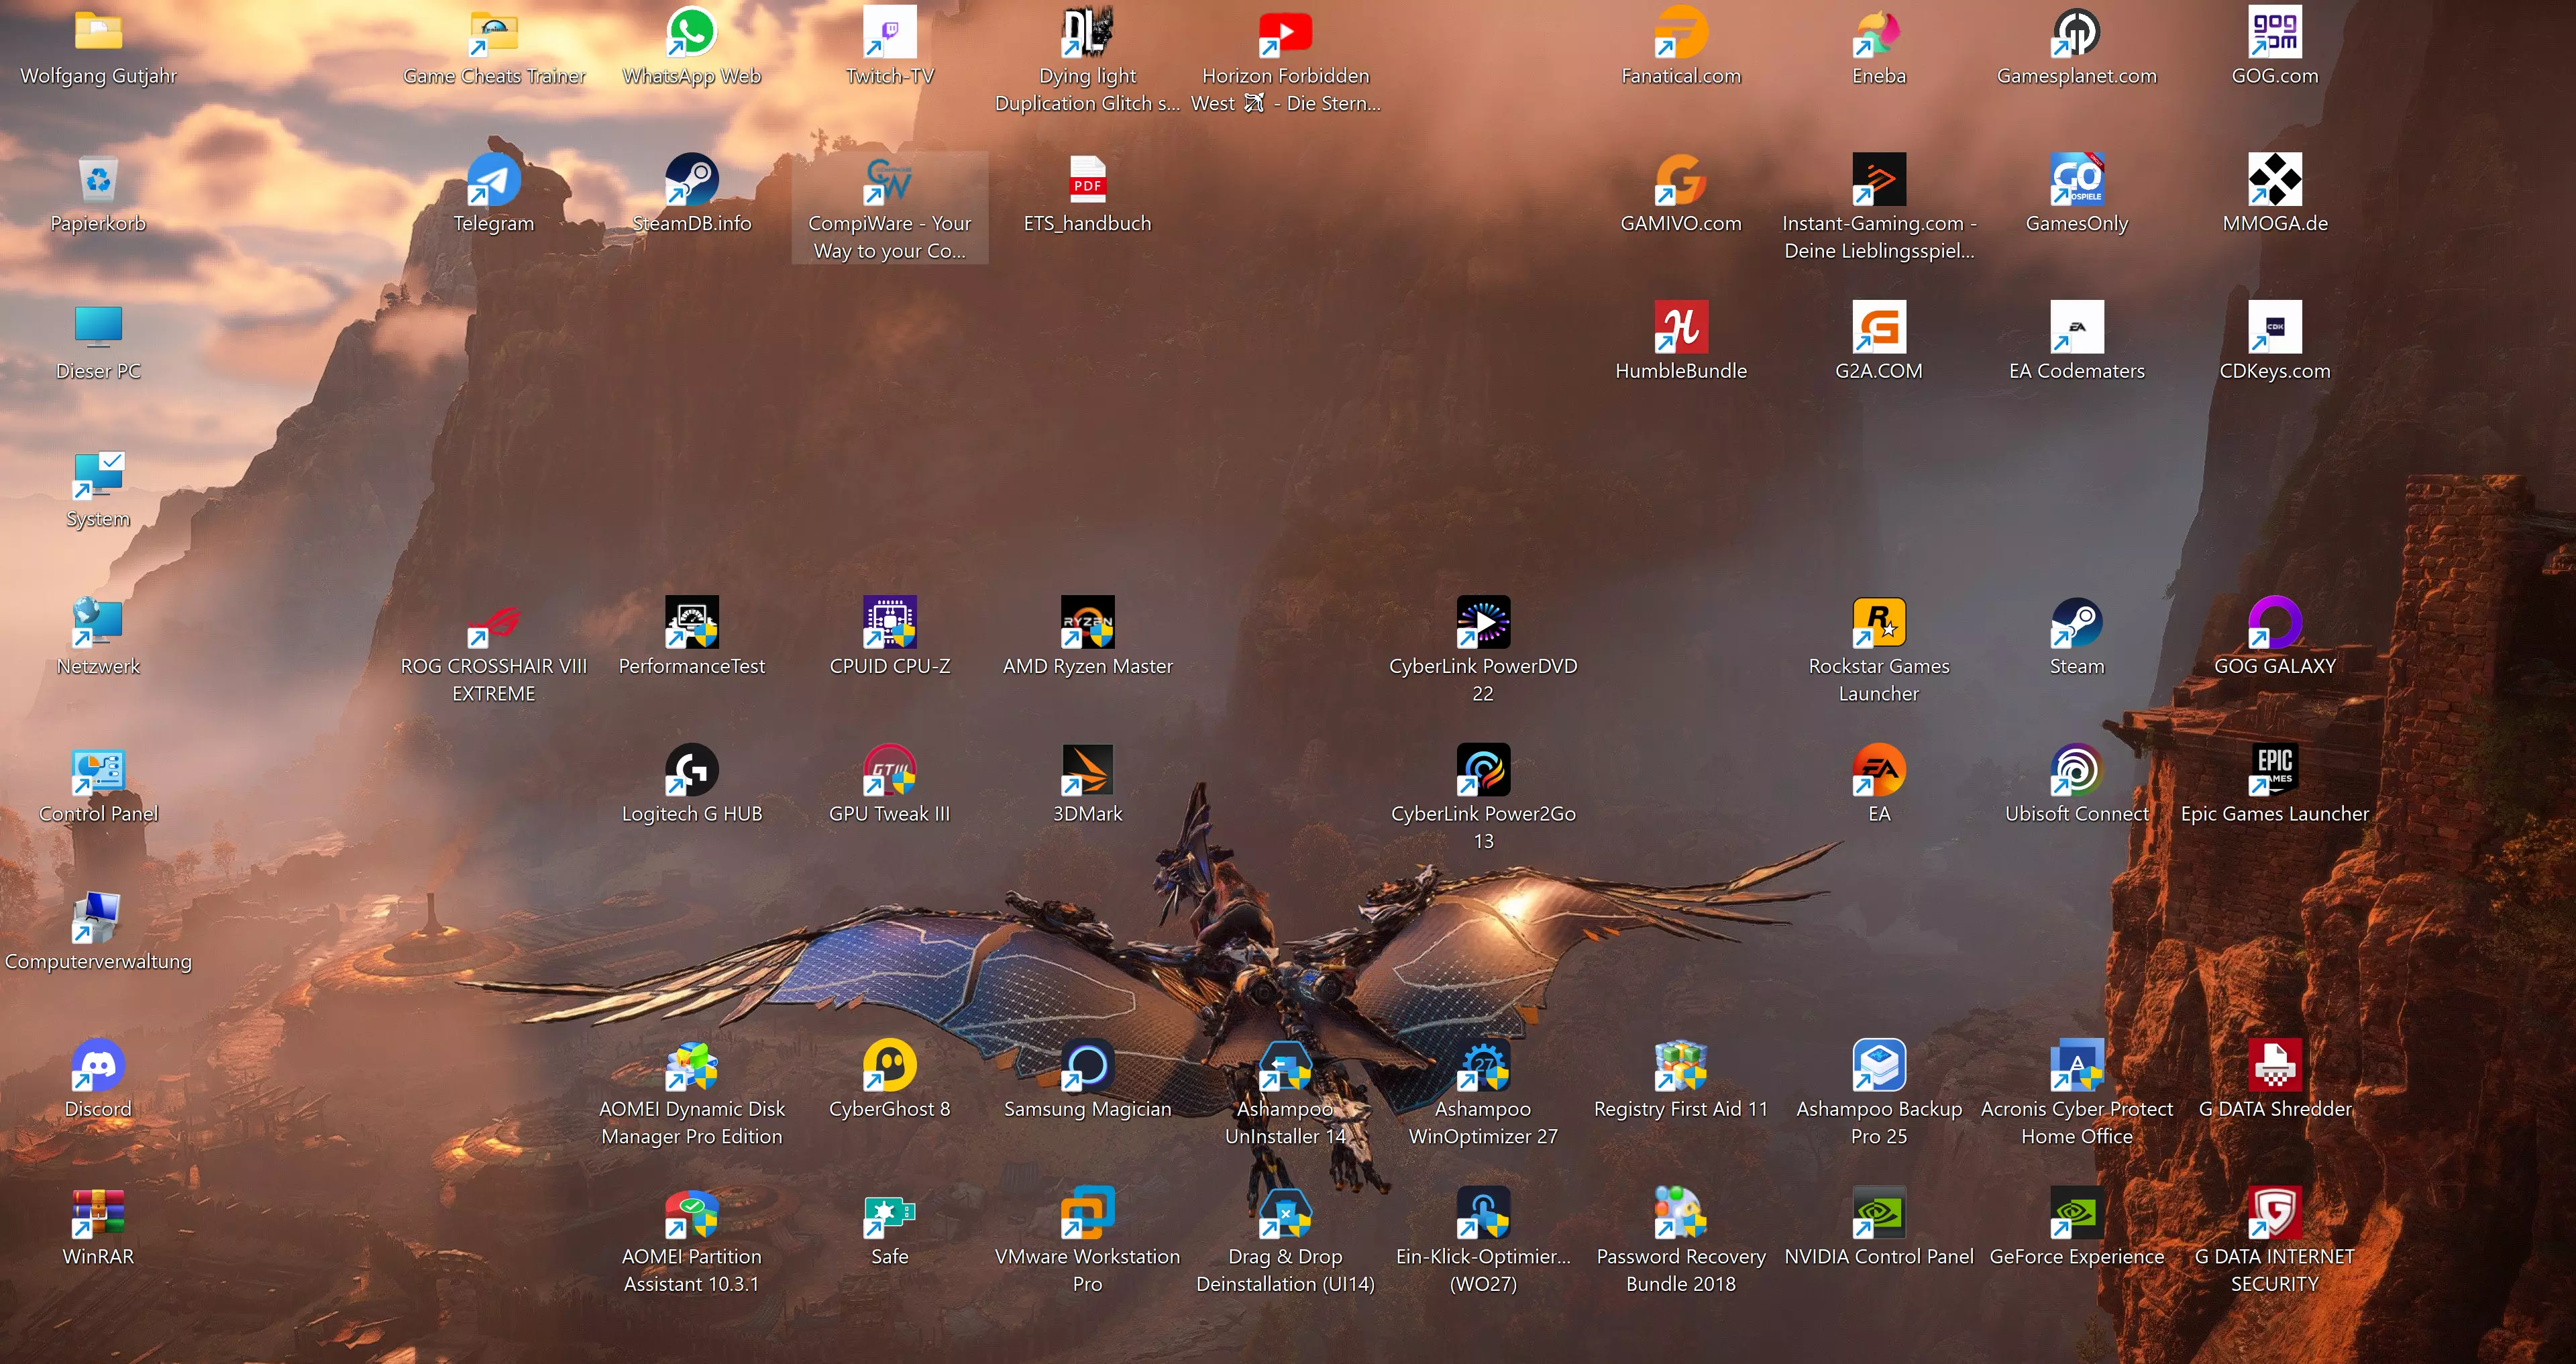Select the HumbleBundle shortcut

coord(1681,327)
